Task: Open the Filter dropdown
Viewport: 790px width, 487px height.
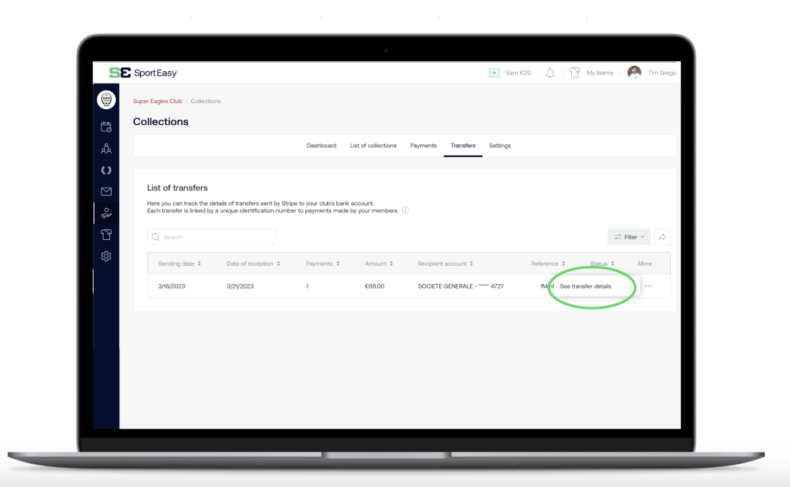Action: (x=629, y=237)
